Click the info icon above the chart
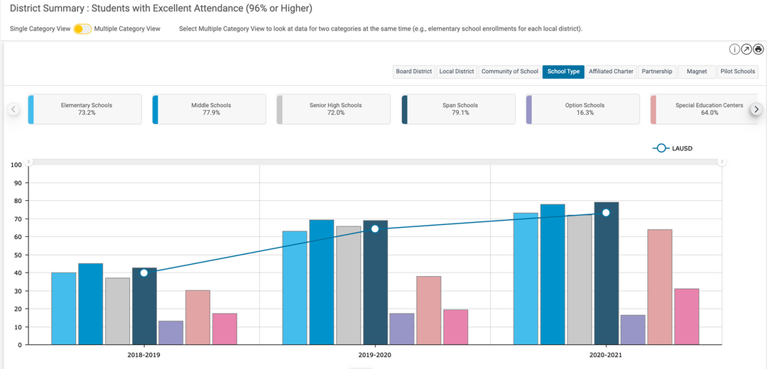The height and width of the screenshot is (369, 767). coord(735,49)
